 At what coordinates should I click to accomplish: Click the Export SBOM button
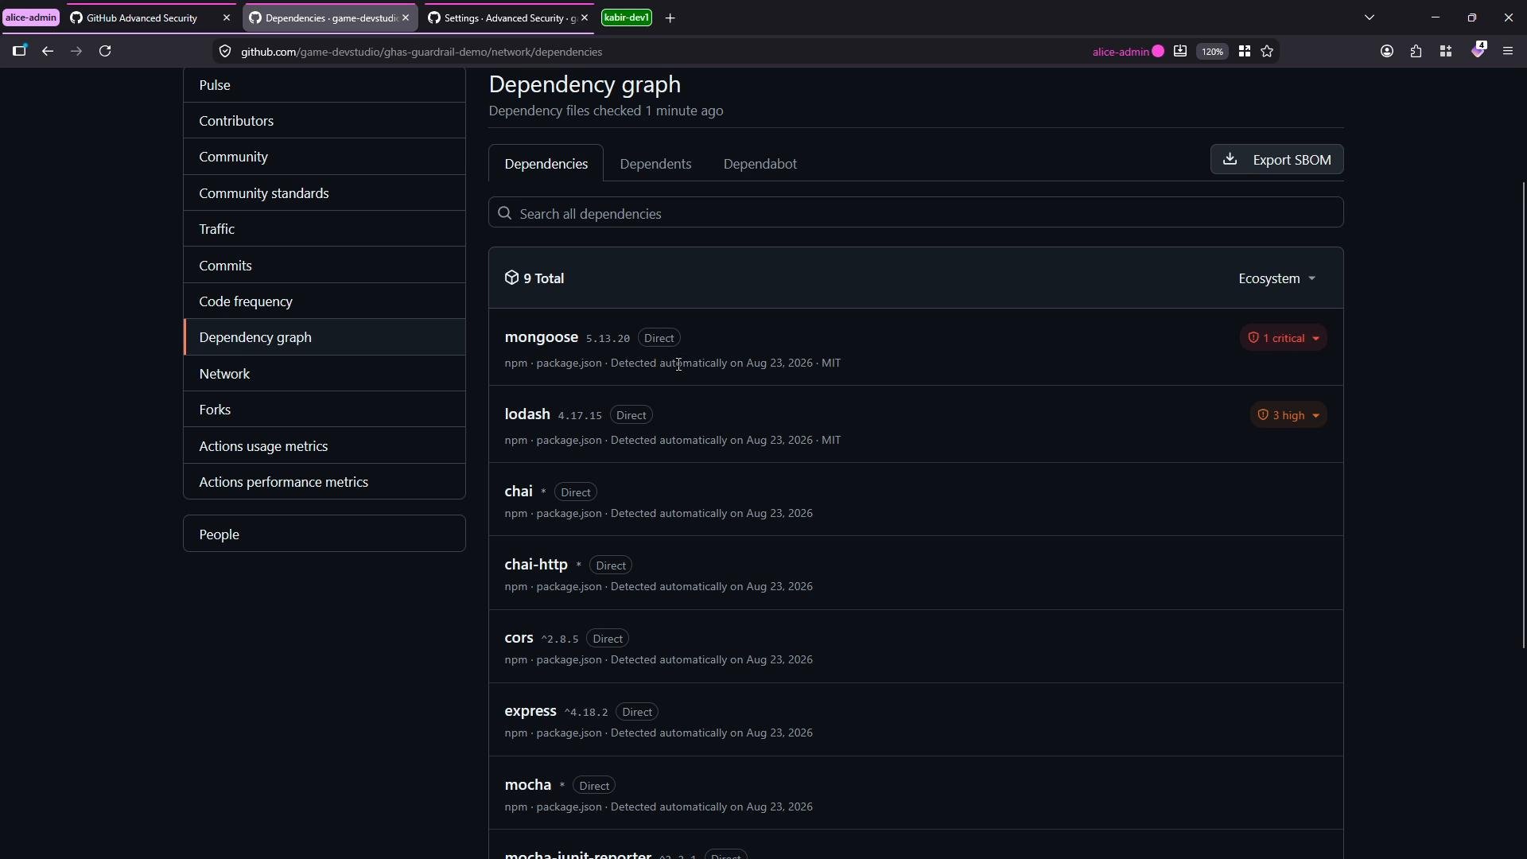[1277, 159]
